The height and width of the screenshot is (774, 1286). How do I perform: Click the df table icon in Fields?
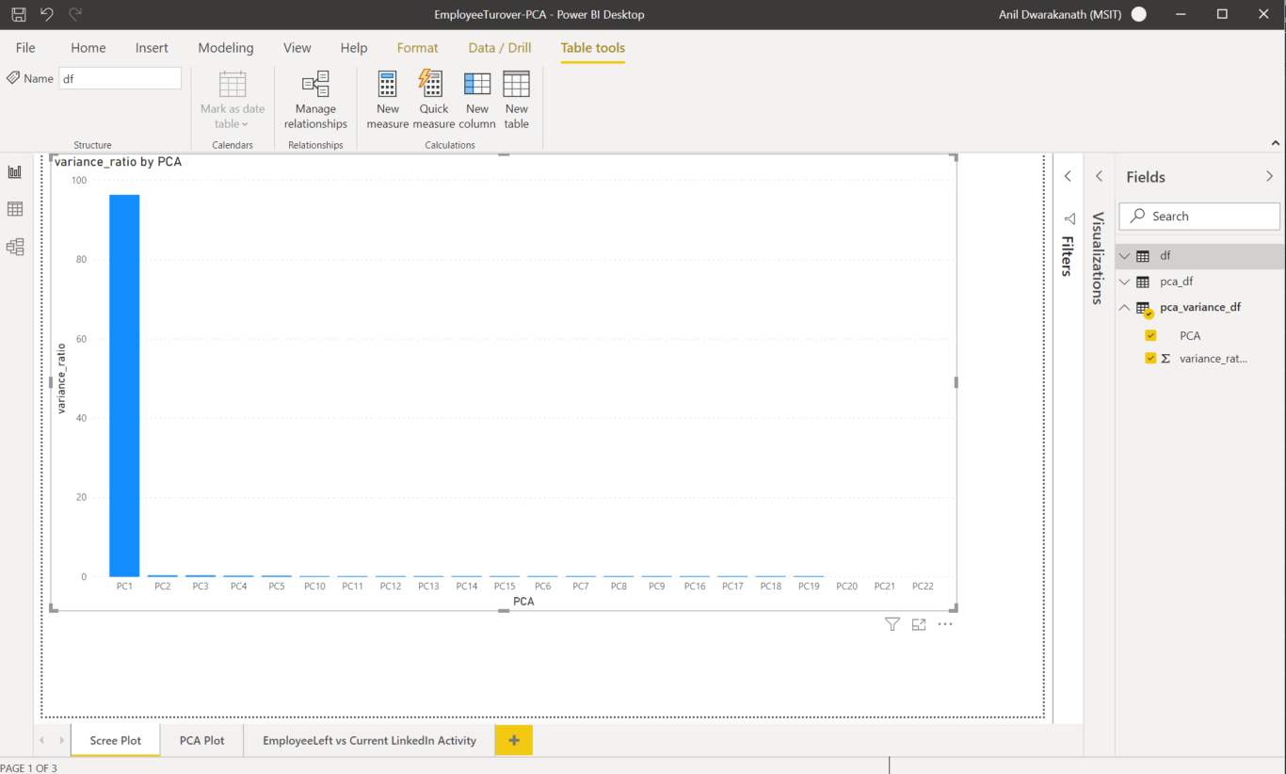click(1143, 256)
